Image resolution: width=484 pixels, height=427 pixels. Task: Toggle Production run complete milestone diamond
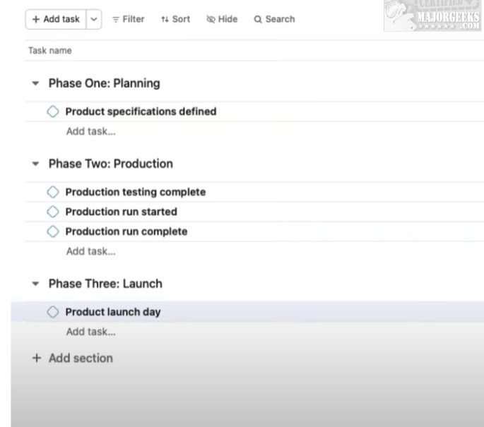pyautogui.click(x=53, y=231)
